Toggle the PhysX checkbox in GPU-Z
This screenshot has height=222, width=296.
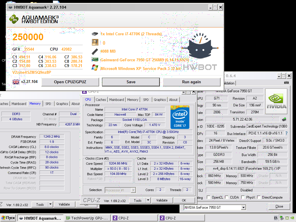click(243, 197)
